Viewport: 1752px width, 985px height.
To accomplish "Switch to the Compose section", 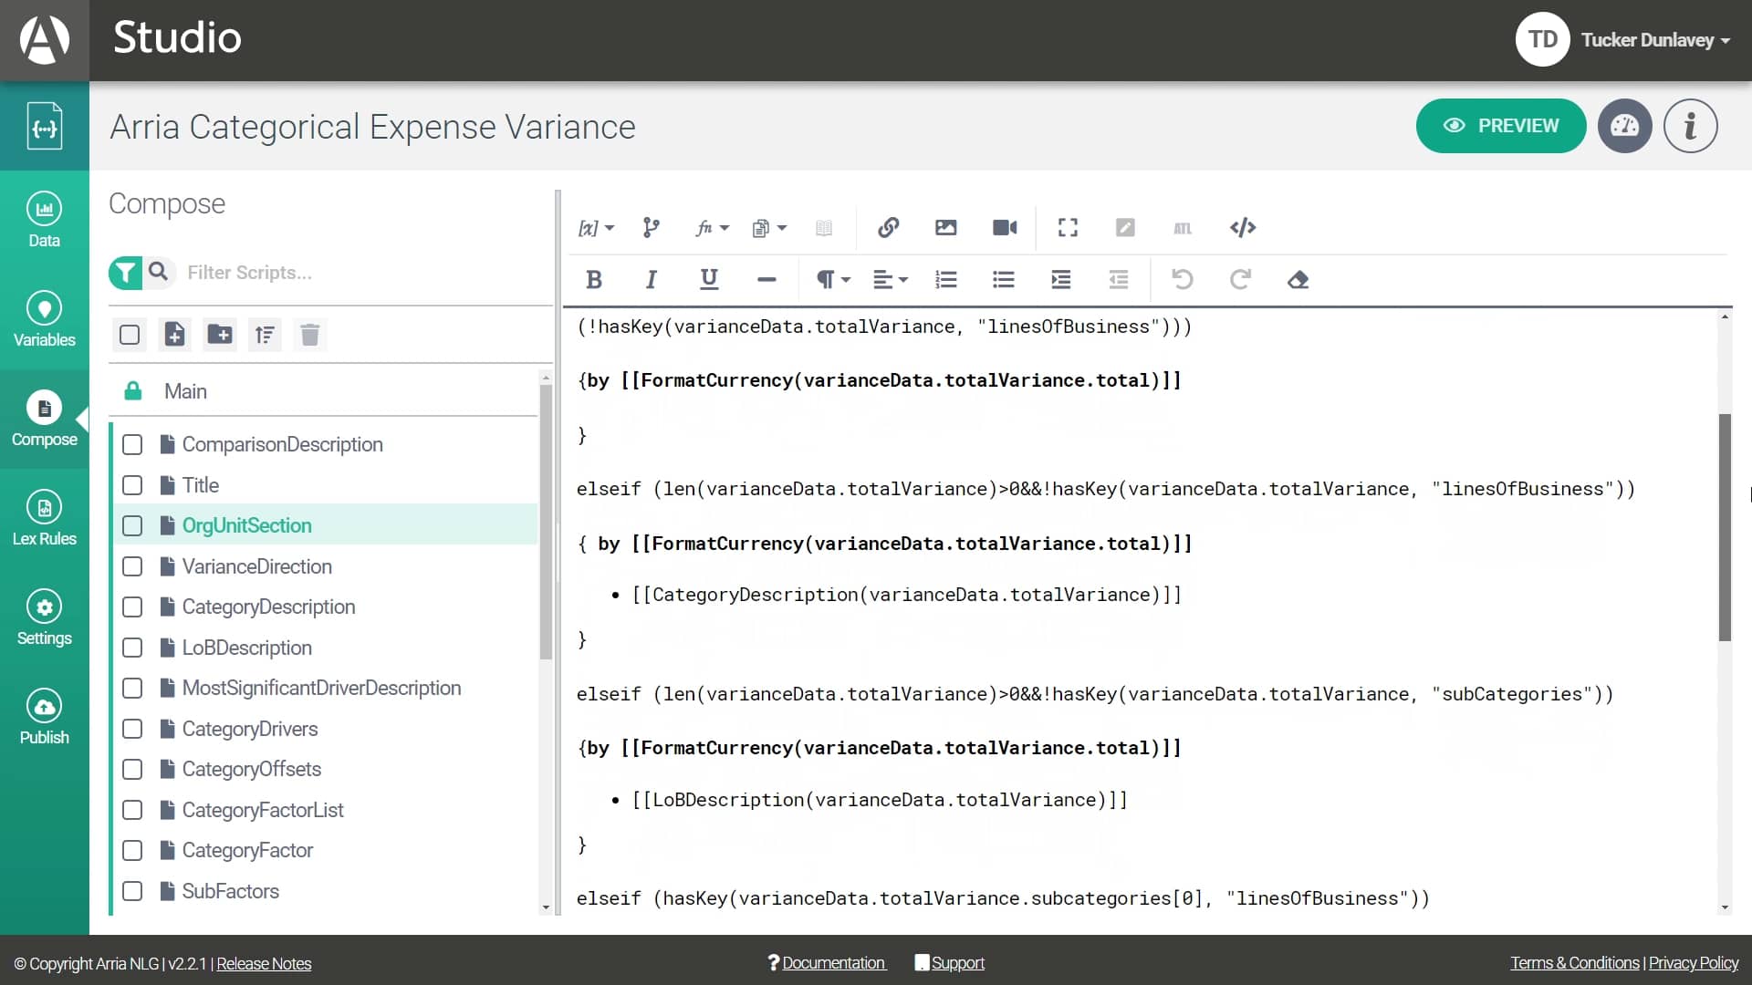I will [x=44, y=419].
